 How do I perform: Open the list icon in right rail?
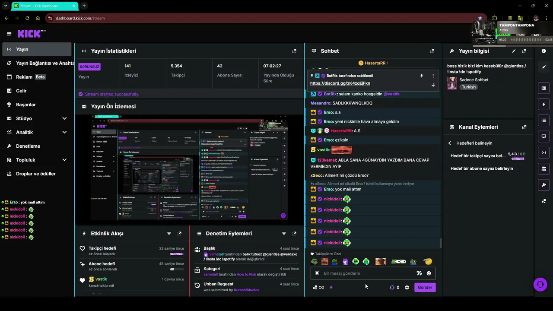click(543, 120)
